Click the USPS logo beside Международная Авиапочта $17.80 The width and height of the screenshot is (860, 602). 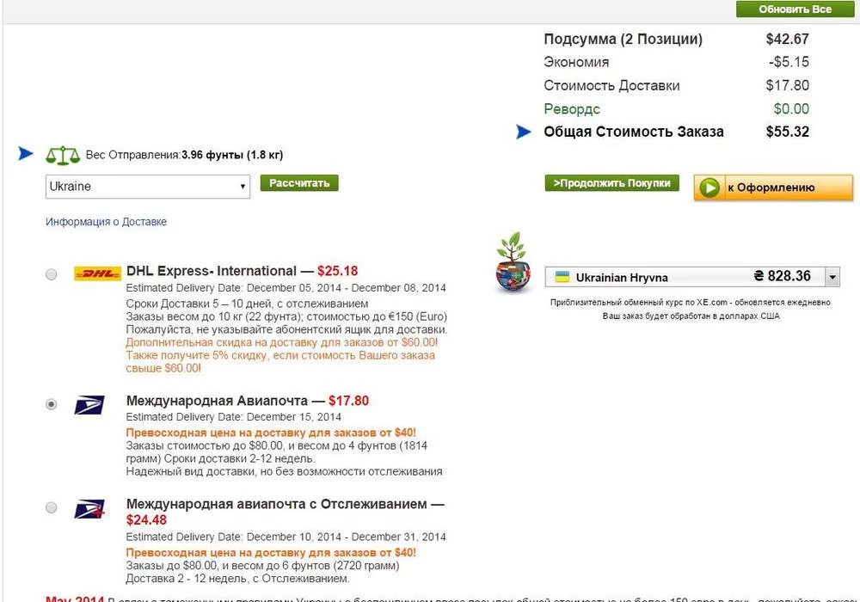pos(89,404)
